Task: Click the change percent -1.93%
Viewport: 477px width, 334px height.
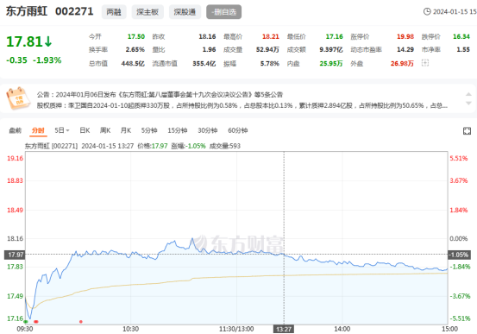Action: click(47, 60)
